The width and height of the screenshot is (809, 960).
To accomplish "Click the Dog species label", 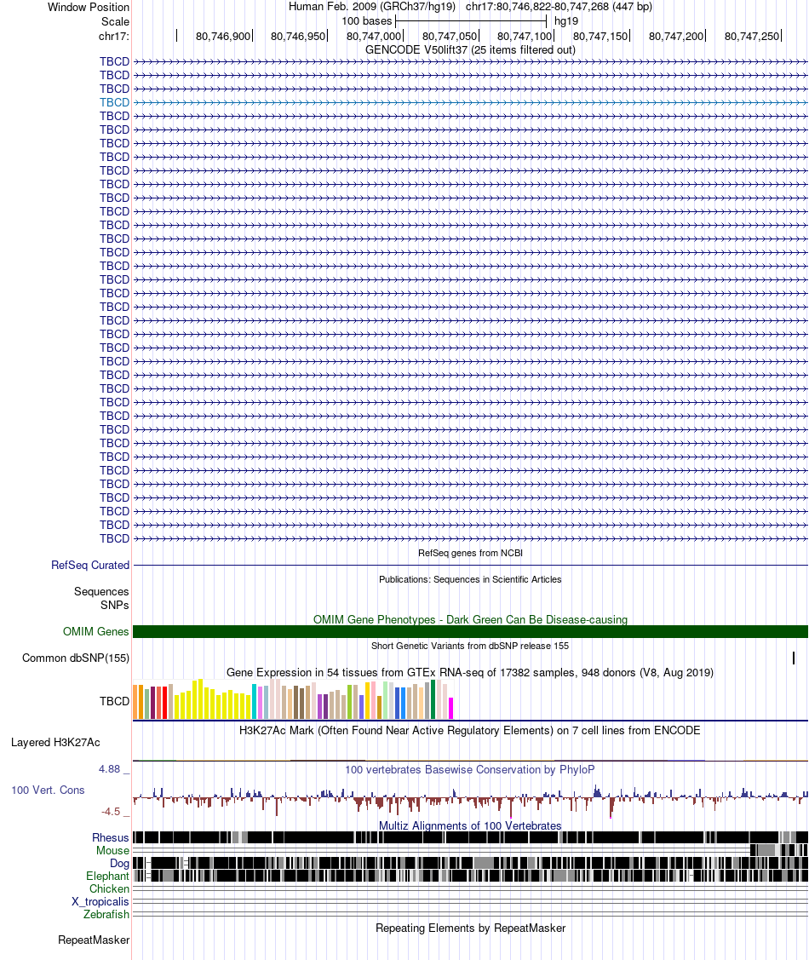I will click(119, 863).
